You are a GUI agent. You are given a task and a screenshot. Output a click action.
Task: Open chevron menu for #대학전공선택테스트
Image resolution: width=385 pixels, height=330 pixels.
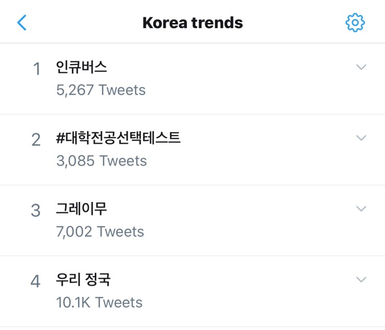pyautogui.click(x=361, y=138)
